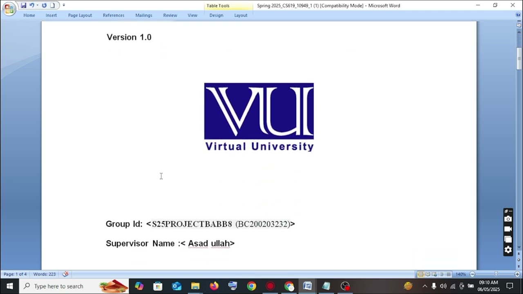Image resolution: width=523 pixels, height=294 pixels.
Task: Open Table Tools Layout tab
Action: pos(241,15)
